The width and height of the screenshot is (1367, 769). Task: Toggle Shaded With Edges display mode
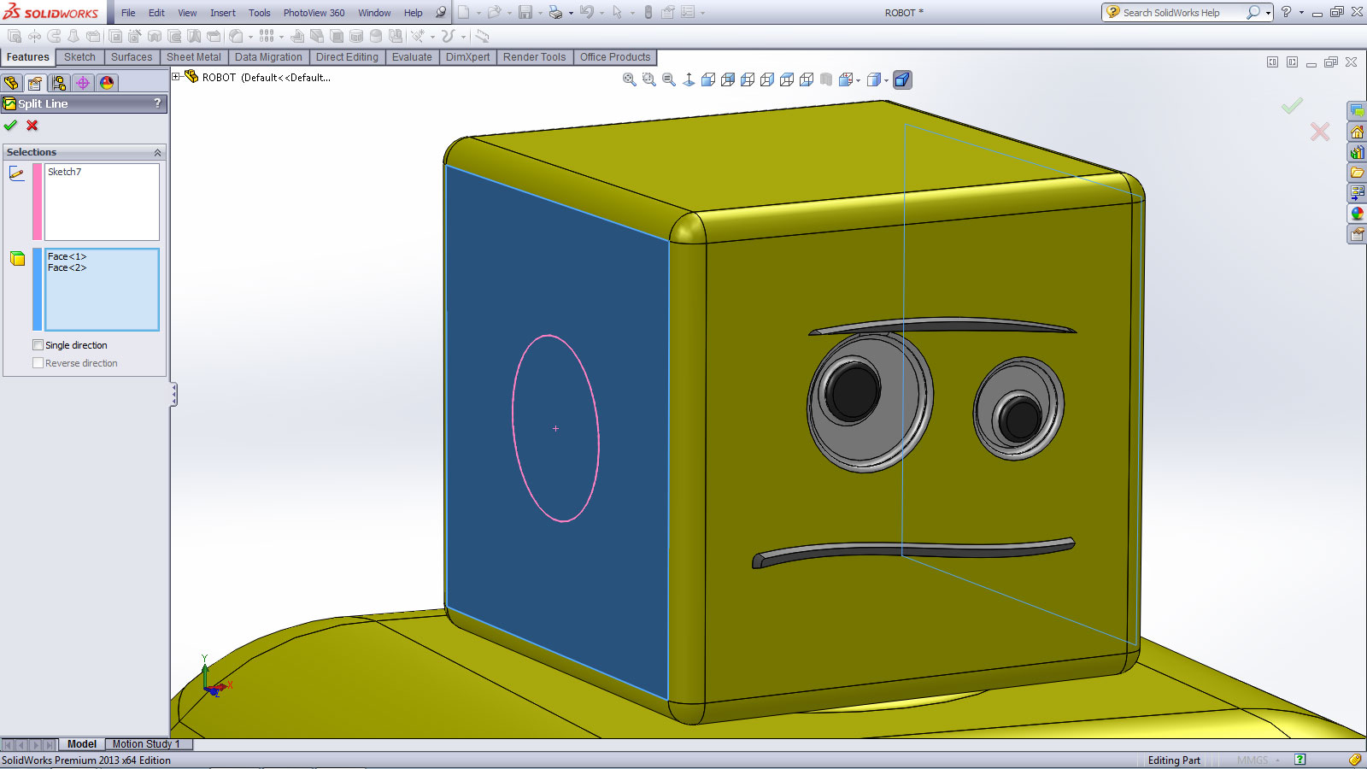902,79
